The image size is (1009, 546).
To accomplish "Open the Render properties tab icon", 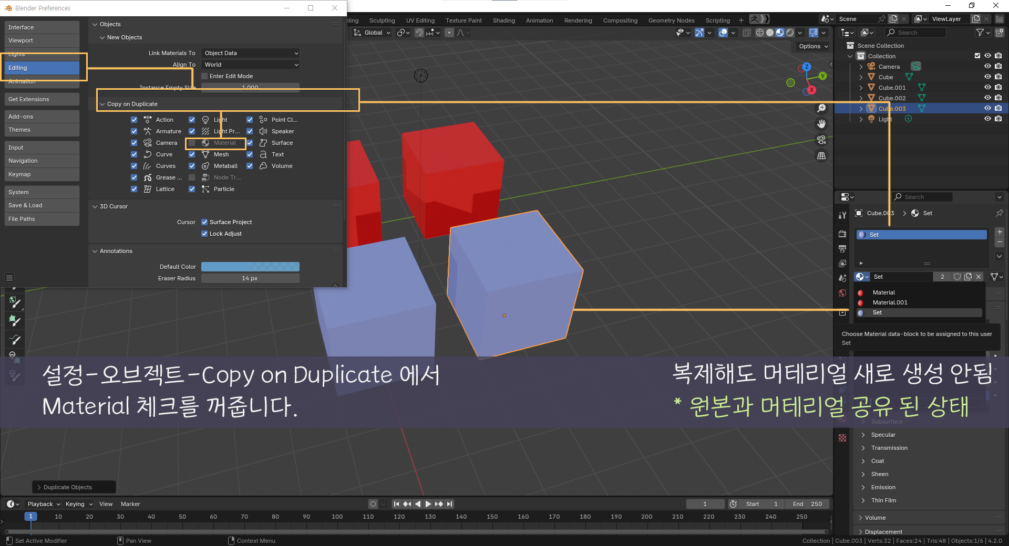I will 842,234.
